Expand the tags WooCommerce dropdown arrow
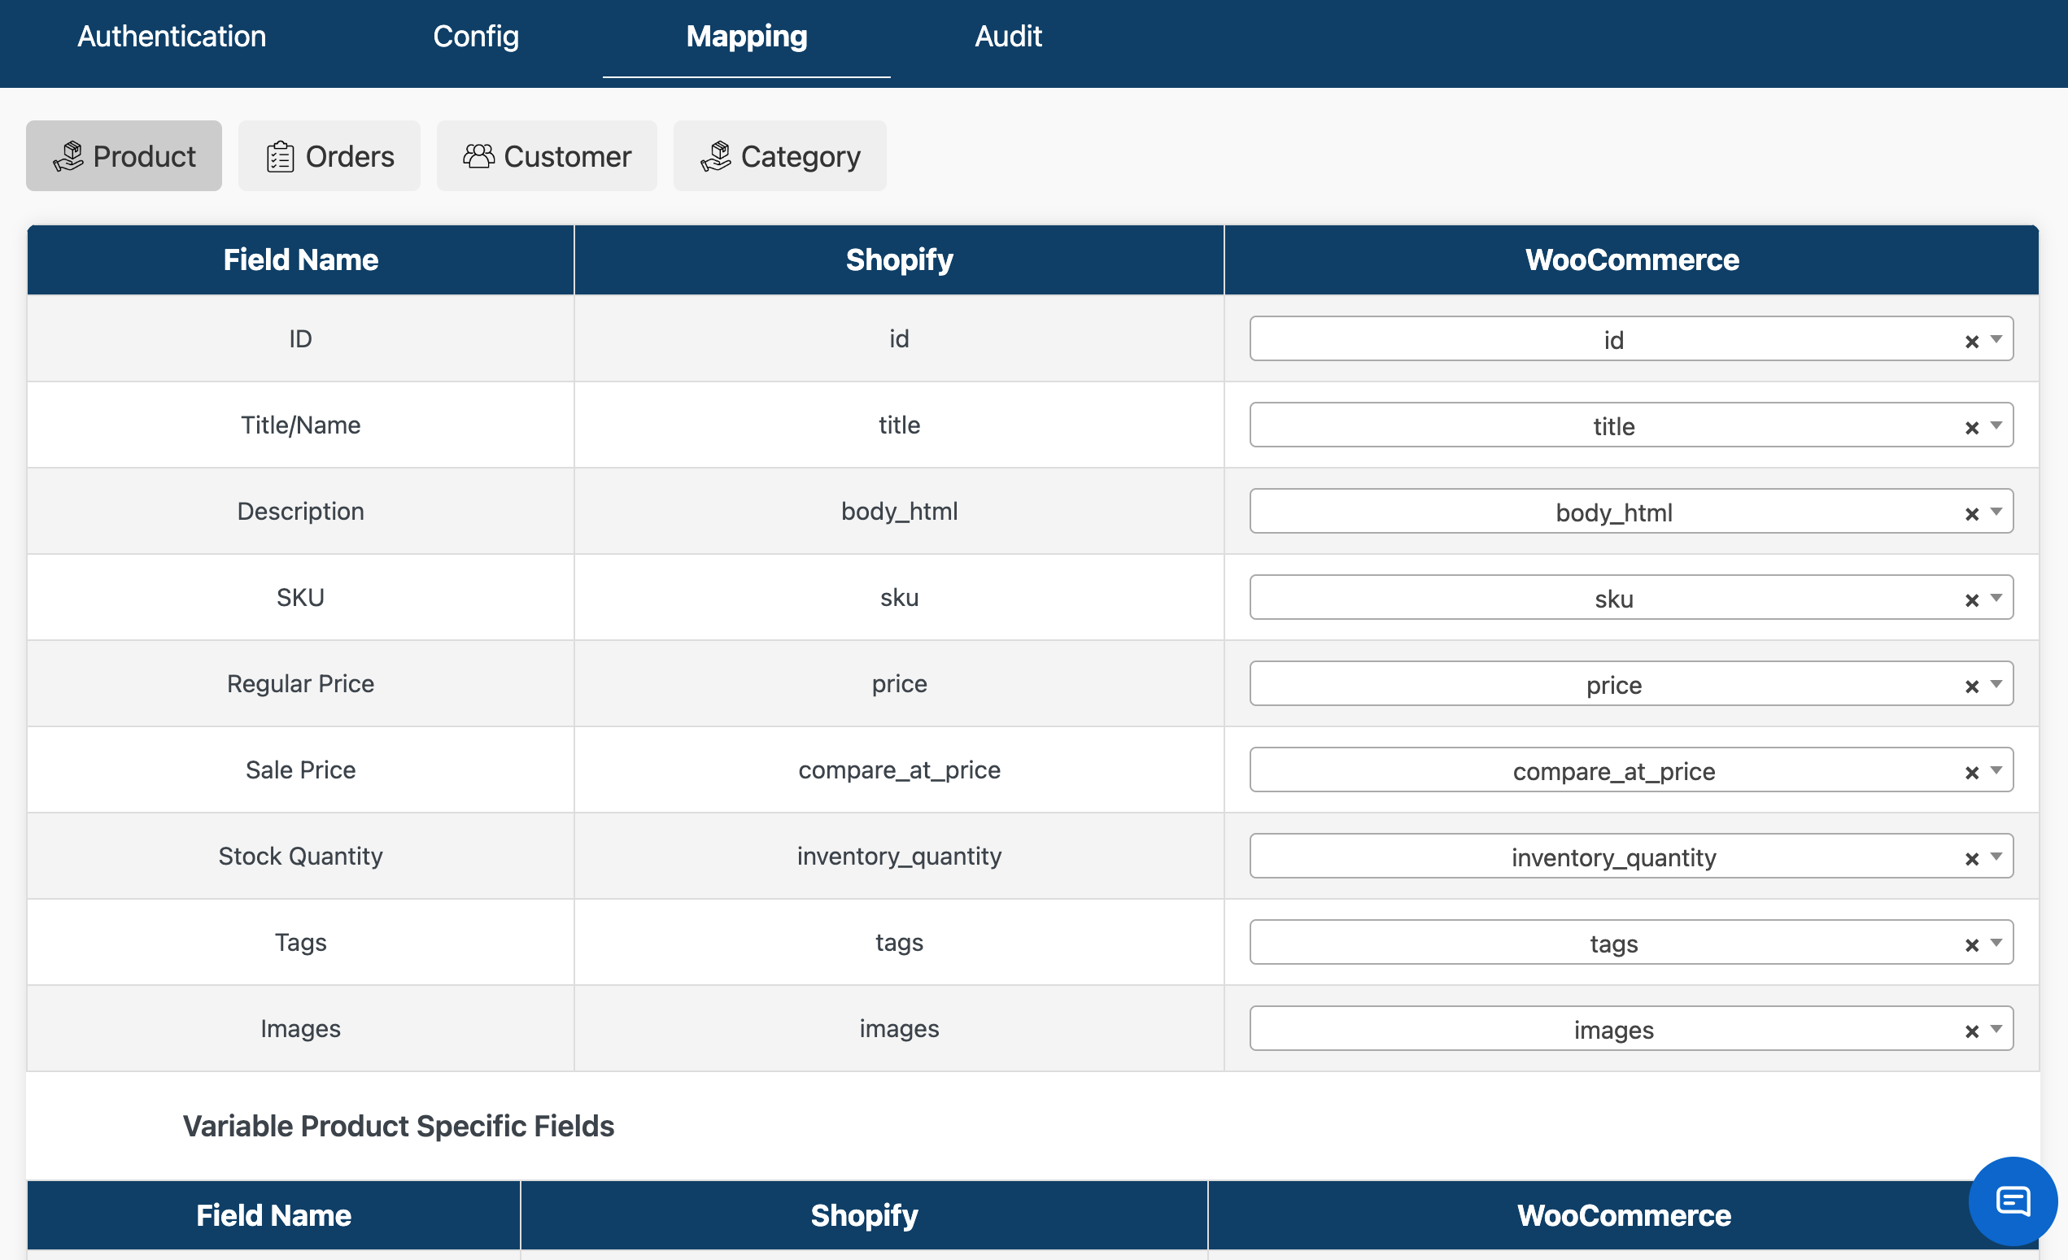This screenshot has width=2068, height=1260. [x=1996, y=943]
